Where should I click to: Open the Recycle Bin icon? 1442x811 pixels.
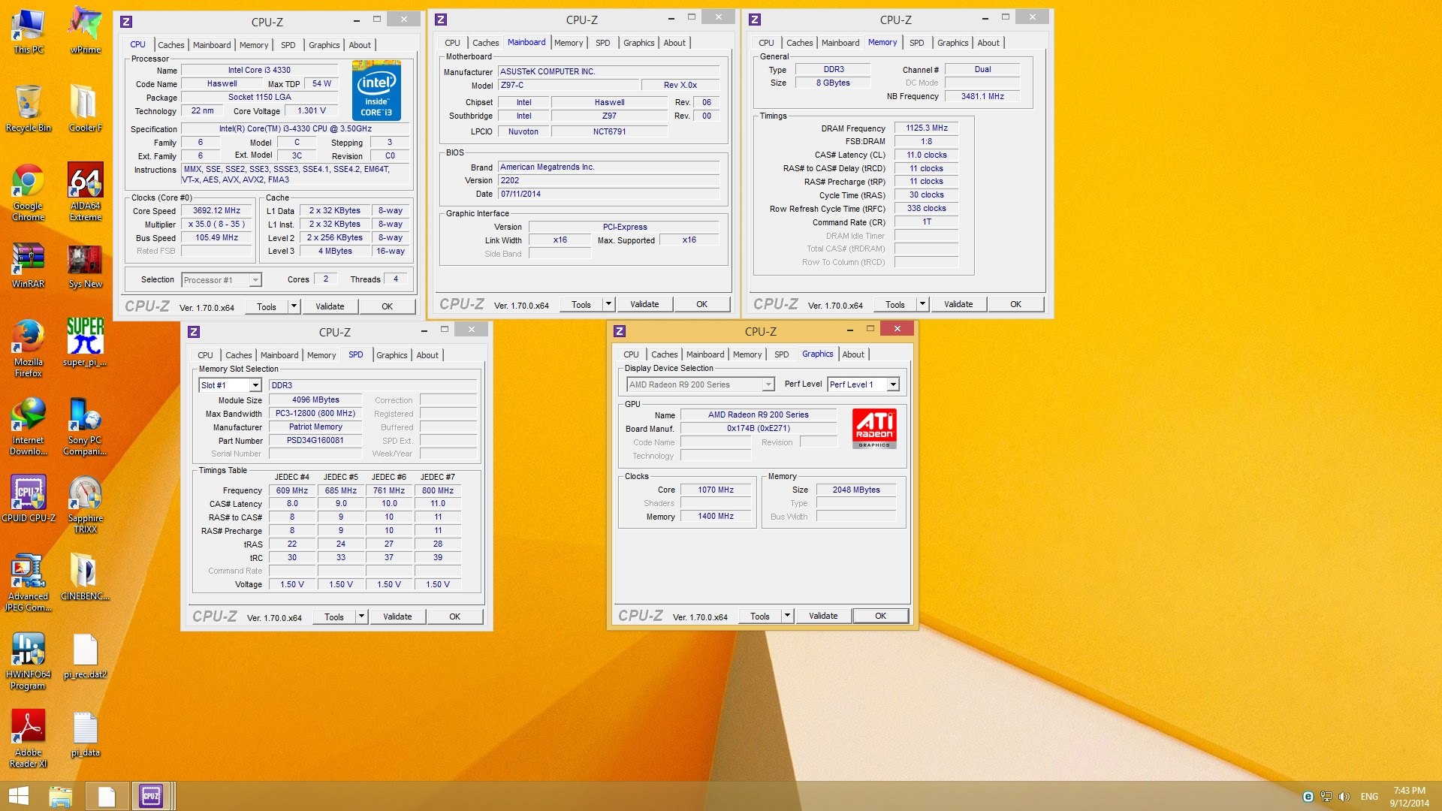click(28, 108)
